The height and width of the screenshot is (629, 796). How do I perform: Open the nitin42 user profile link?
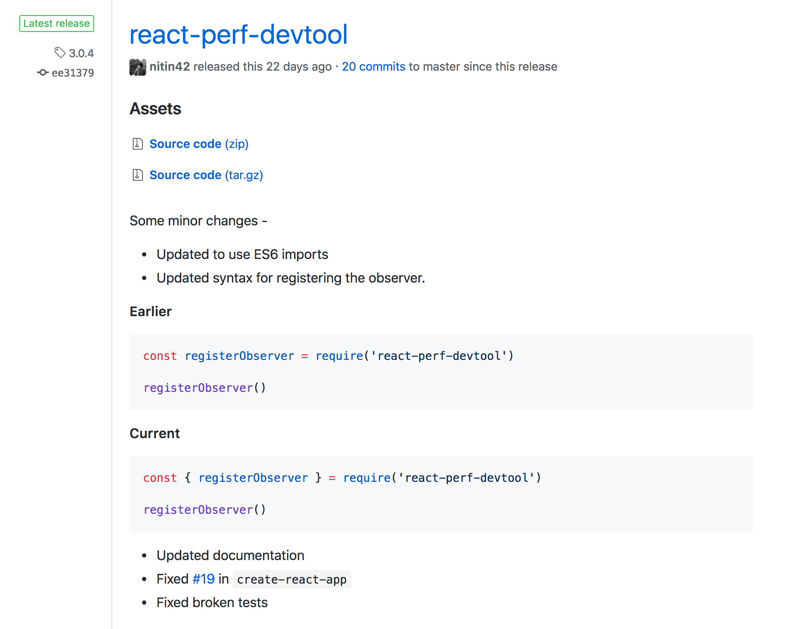click(169, 66)
